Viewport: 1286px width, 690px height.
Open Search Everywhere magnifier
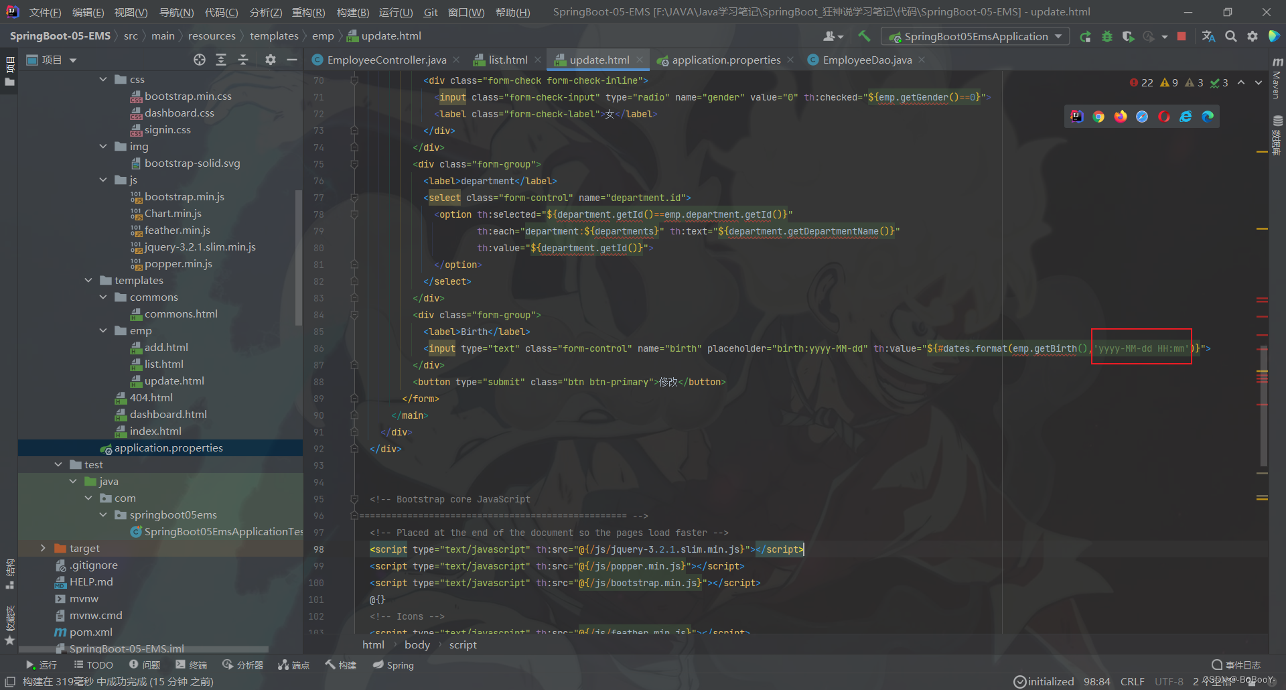click(1230, 36)
